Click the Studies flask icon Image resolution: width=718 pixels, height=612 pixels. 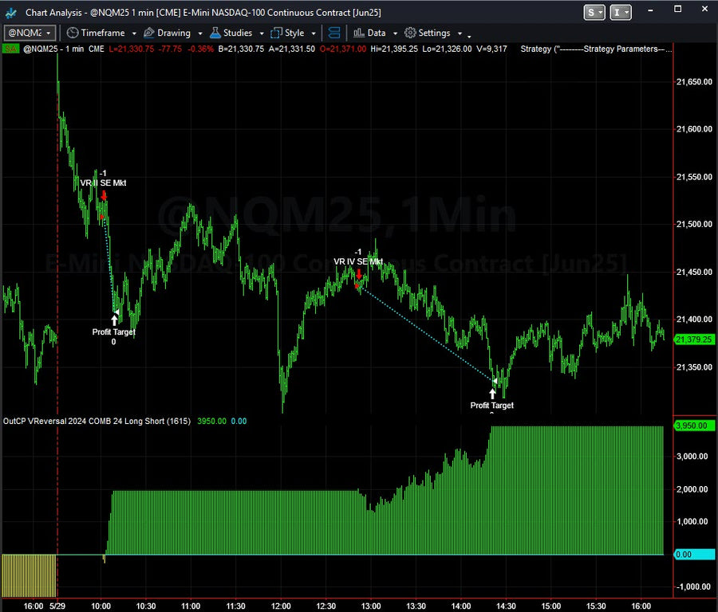point(215,33)
